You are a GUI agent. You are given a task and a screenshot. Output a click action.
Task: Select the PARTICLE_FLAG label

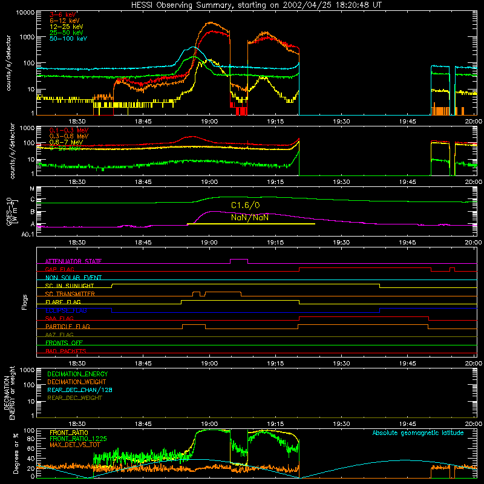(68, 326)
